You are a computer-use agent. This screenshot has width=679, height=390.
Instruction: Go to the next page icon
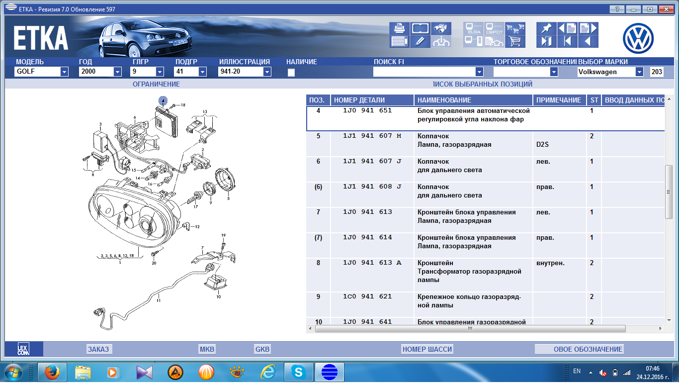588,28
